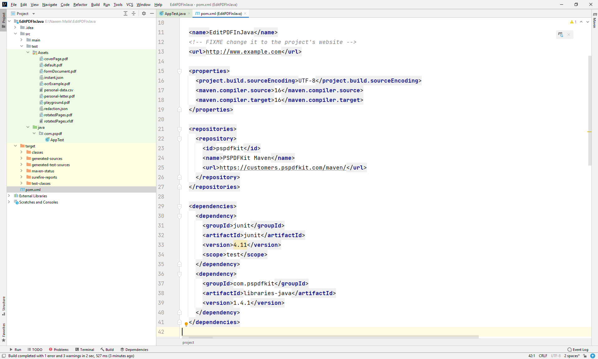This screenshot has width=598, height=359.
Task: Select opened file in Project view
Action: tap(126, 13)
